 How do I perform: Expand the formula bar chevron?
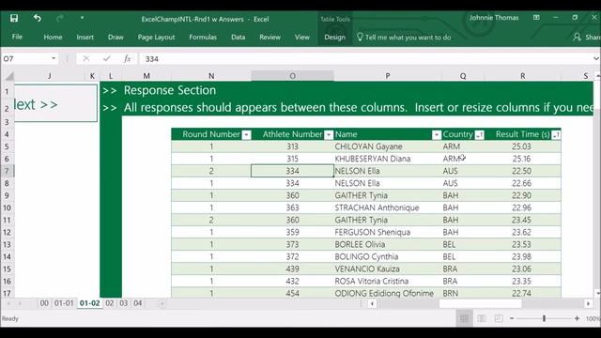pyautogui.click(x=596, y=58)
